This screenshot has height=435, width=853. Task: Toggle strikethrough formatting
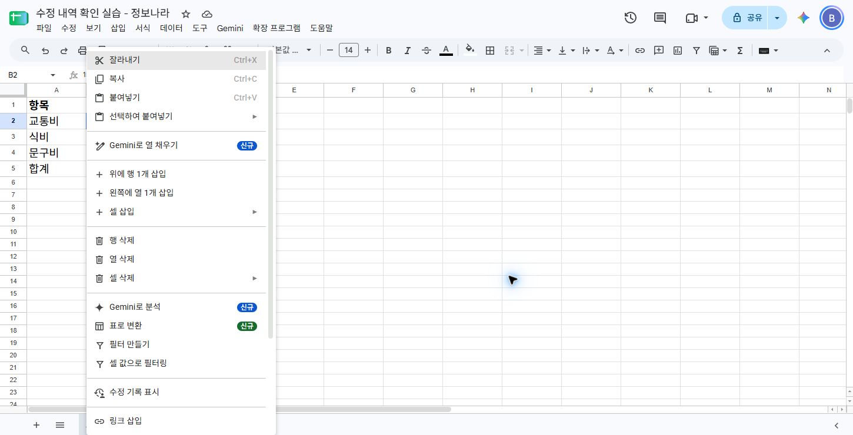tap(426, 51)
